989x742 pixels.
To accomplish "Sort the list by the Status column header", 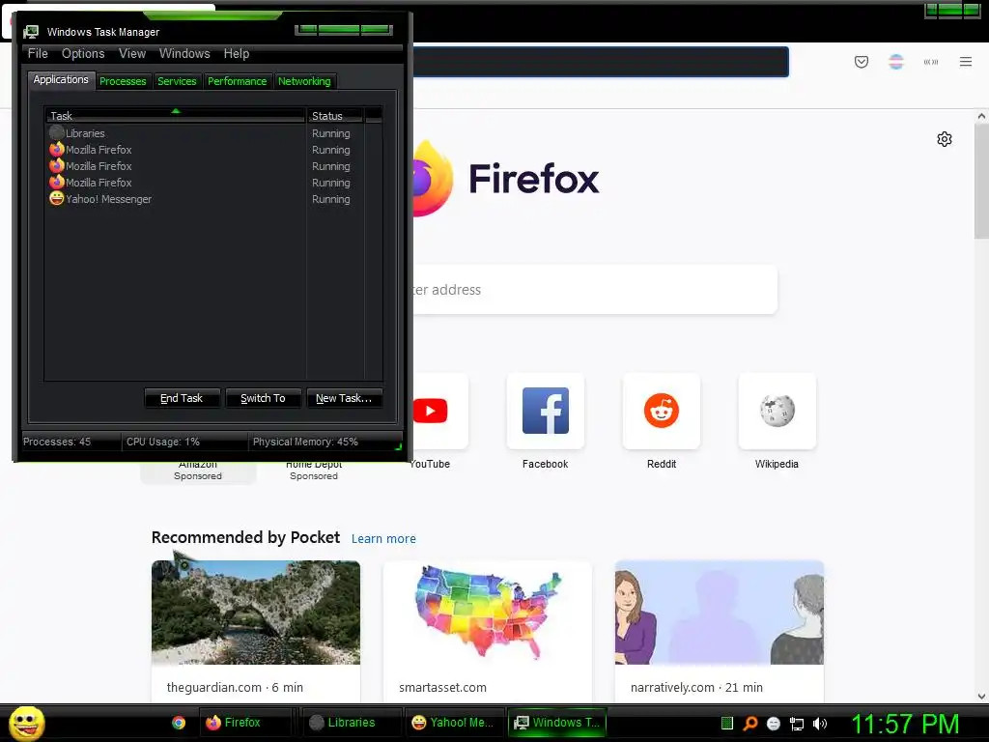I will [x=335, y=116].
